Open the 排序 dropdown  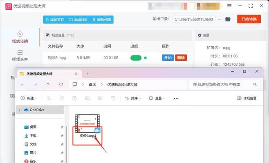(x=133, y=98)
